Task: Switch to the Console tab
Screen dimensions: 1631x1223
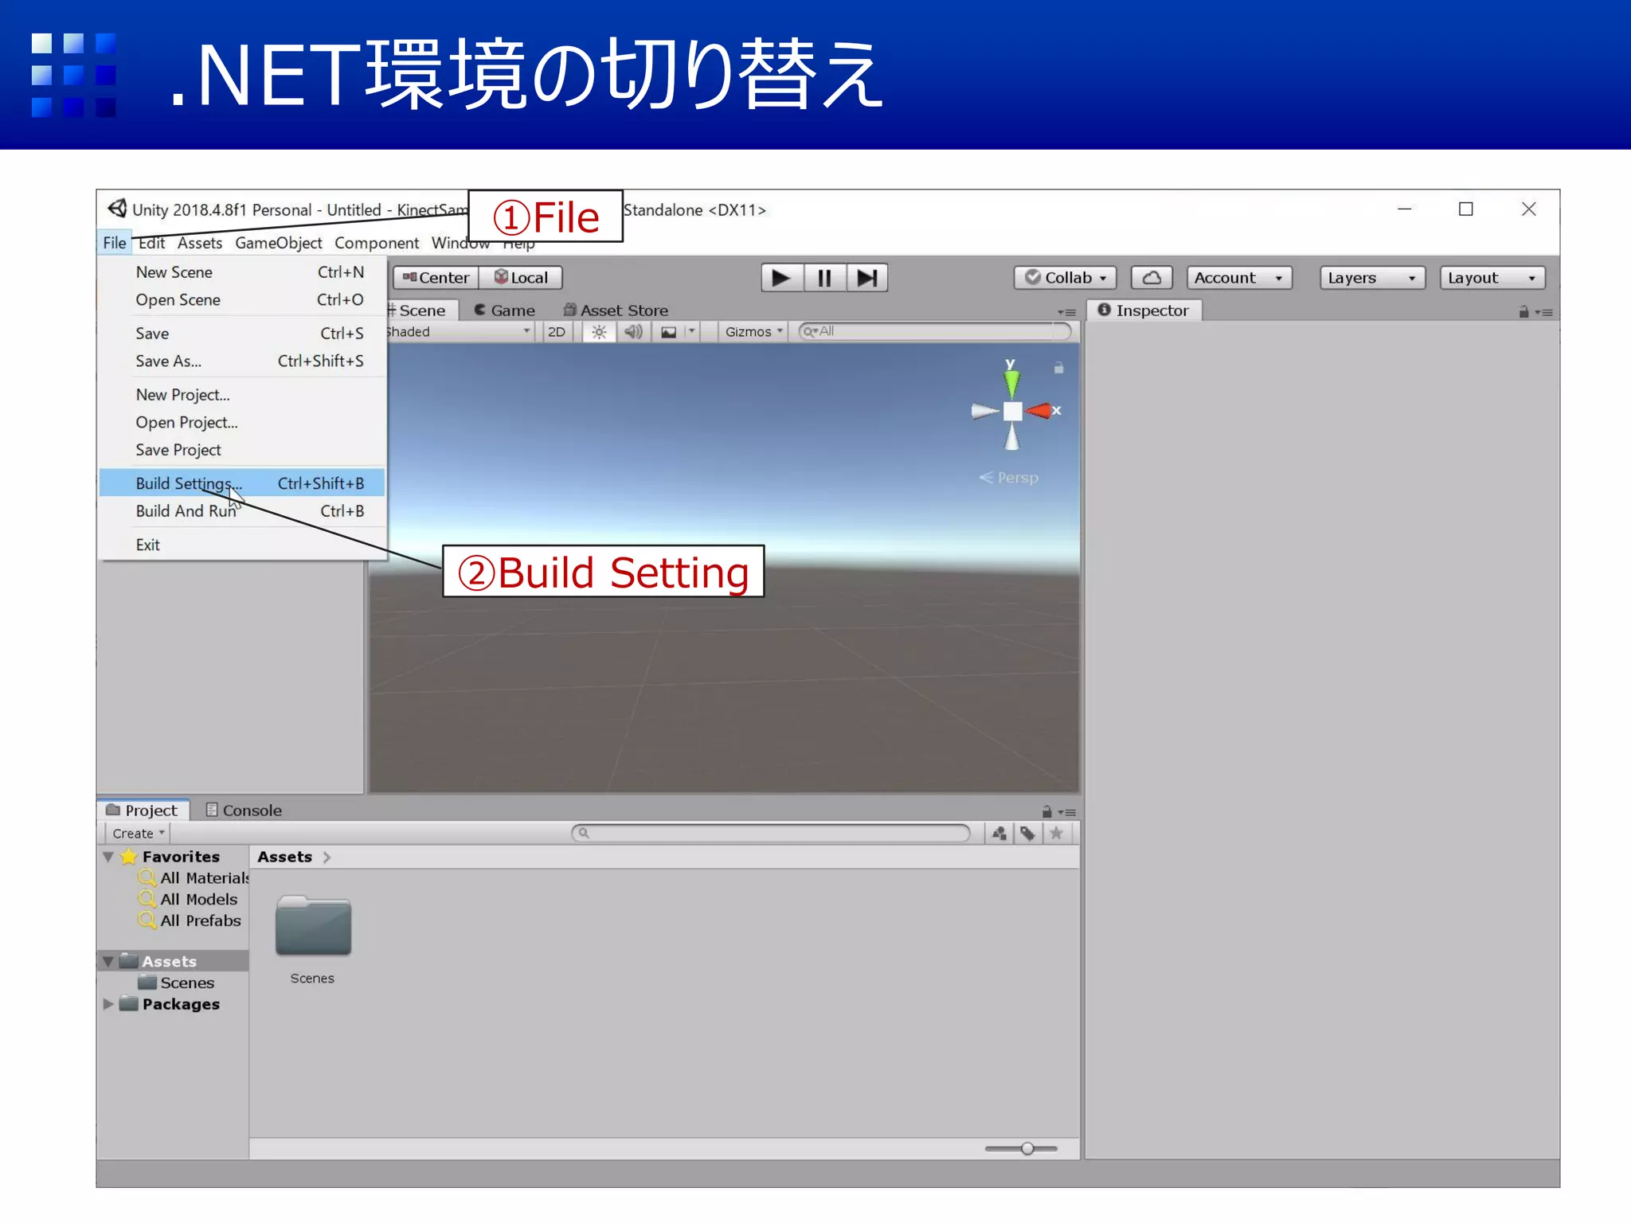Action: tap(244, 811)
